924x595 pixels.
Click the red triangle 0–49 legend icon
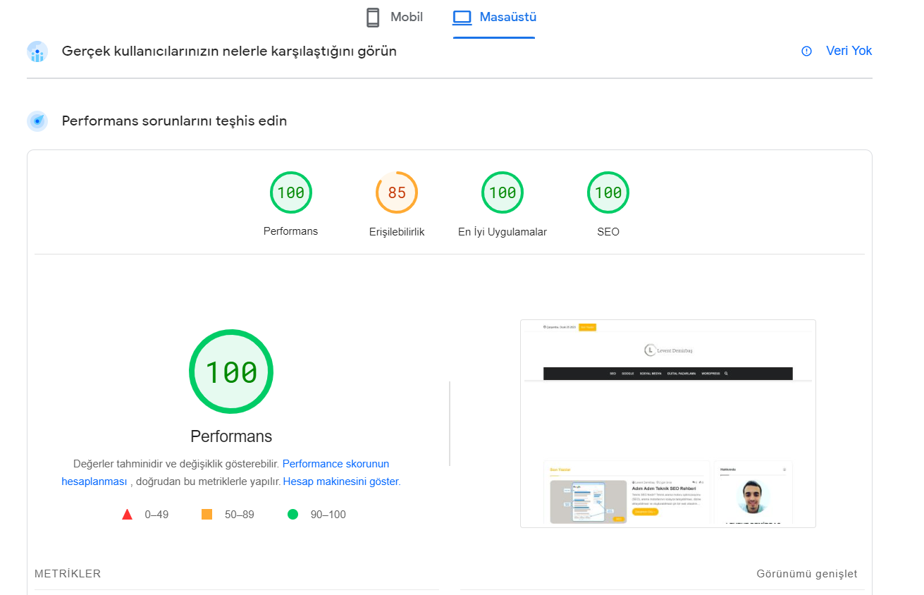pyautogui.click(x=128, y=515)
